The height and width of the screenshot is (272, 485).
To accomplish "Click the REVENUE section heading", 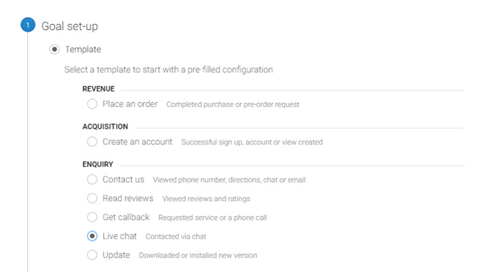I will pyautogui.click(x=98, y=89).
